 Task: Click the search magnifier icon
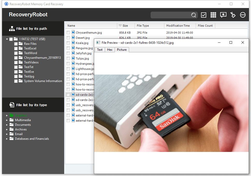pos(194,15)
